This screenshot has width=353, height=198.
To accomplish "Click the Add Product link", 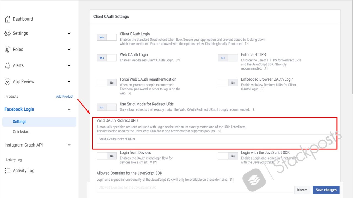I will [x=65, y=97].
